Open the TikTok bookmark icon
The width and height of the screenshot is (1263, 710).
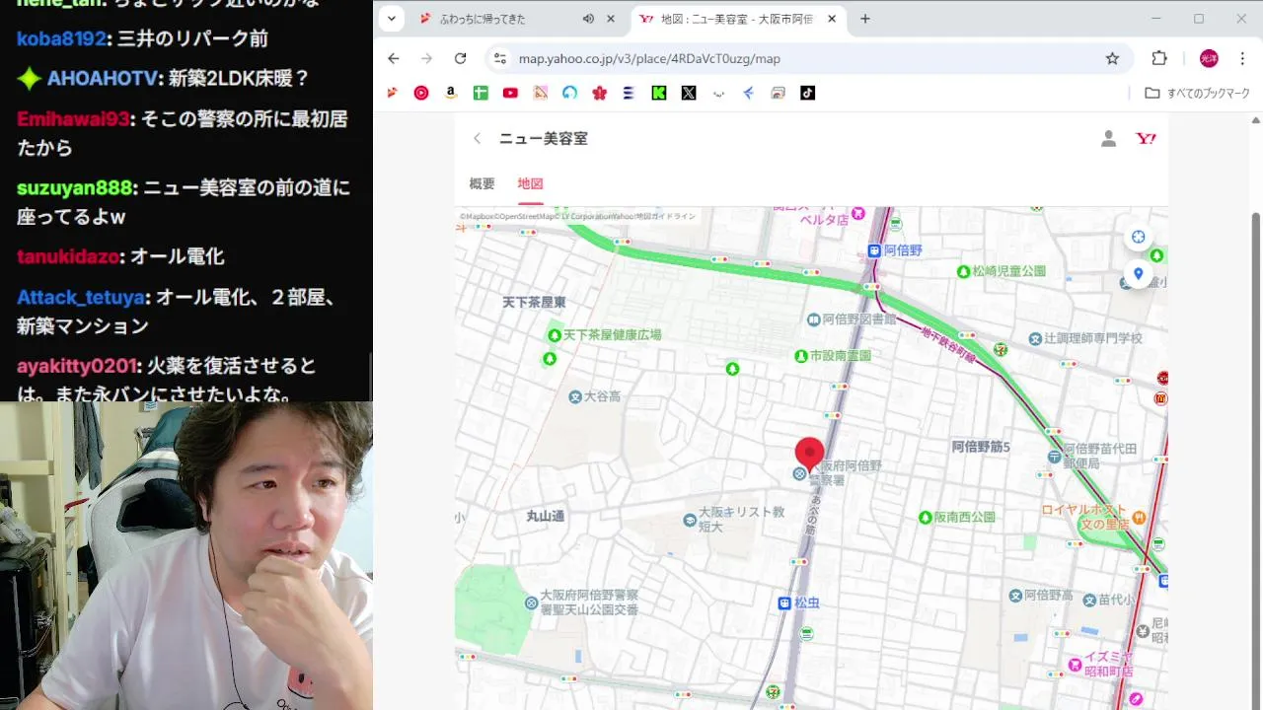tap(807, 93)
